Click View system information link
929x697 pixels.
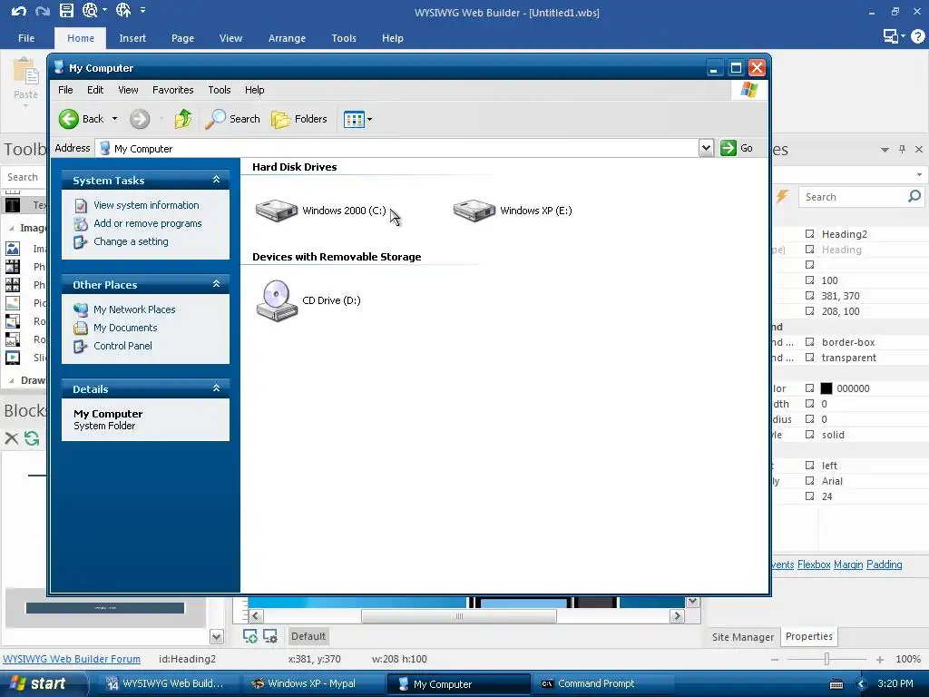point(146,205)
